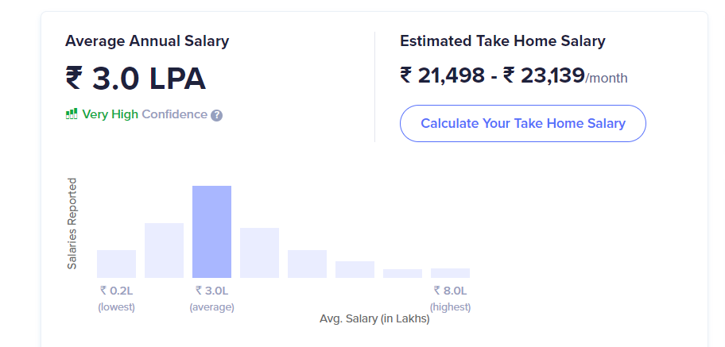Select the sixth histogram bar
The image size is (725, 347).
tap(355, 269)
